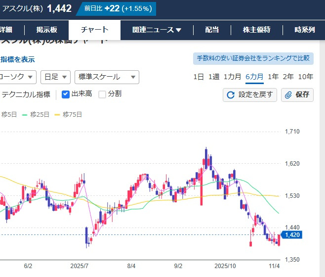
Task: Click the green 移25日 legend line
Action: pos(26,114)
